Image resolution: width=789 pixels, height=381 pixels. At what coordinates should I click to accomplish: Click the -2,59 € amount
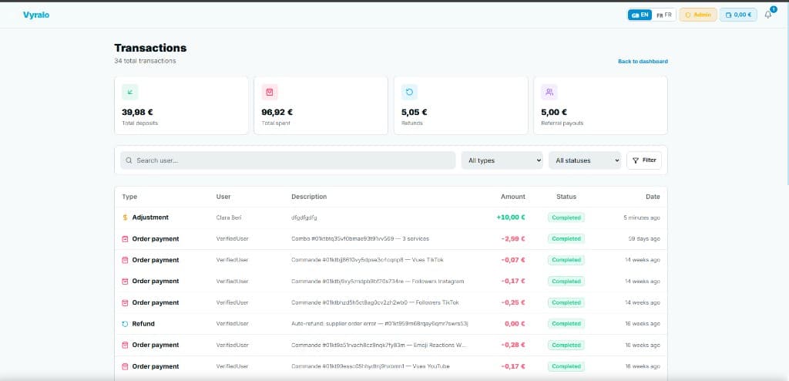pyautogui.click(x=513, y=239)
